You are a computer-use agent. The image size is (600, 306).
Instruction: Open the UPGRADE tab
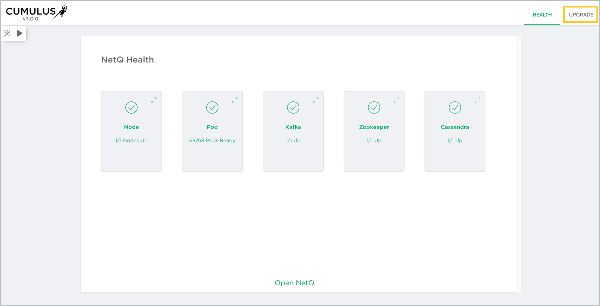[581, 15]
